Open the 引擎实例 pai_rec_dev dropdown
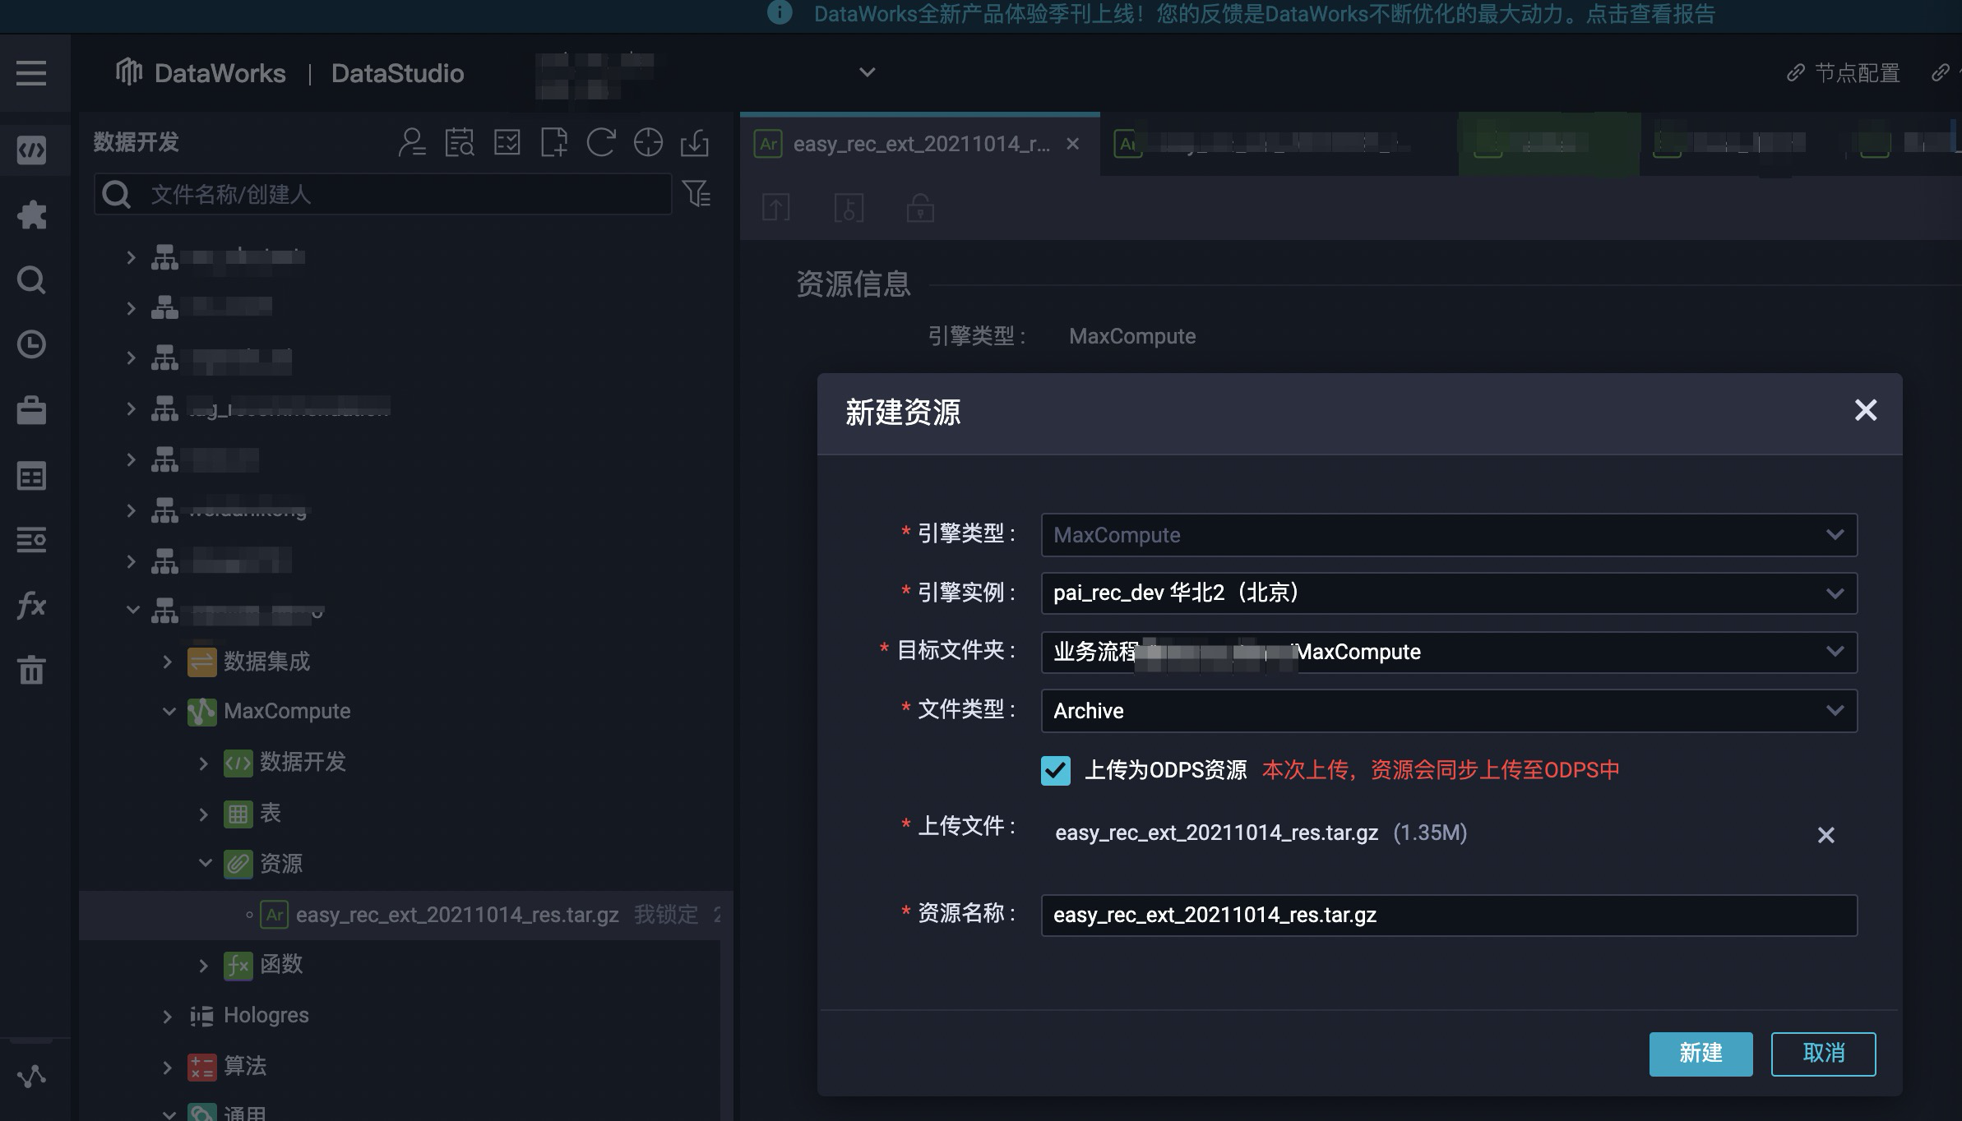 pyautogui.click(x=1449, y=593)
